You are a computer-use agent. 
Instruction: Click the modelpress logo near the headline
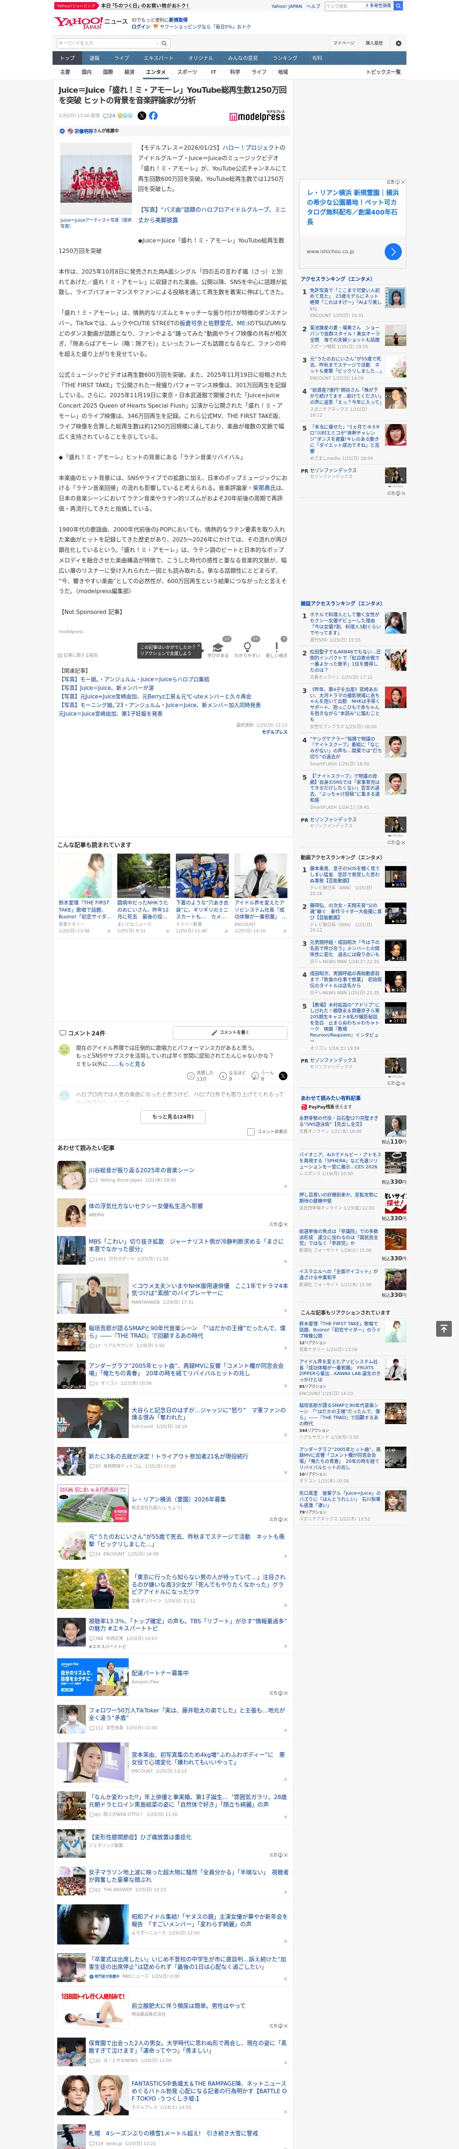pyautogui.click(x=257, y=117)
